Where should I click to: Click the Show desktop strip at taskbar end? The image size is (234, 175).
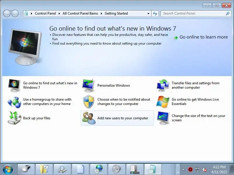click(x=232, y=169)
